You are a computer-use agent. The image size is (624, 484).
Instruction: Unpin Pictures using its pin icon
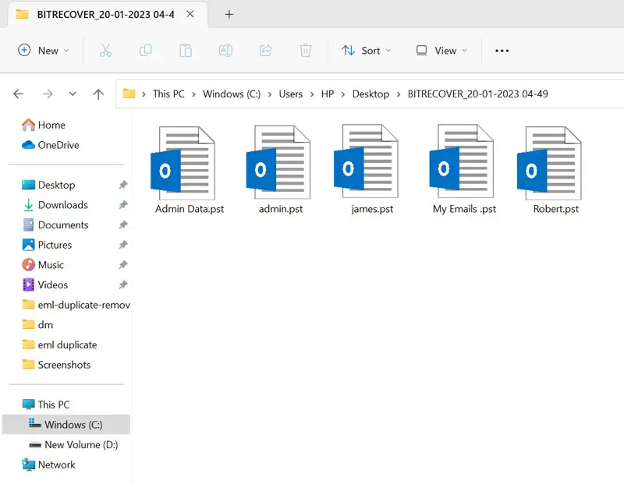coord(122,245)
